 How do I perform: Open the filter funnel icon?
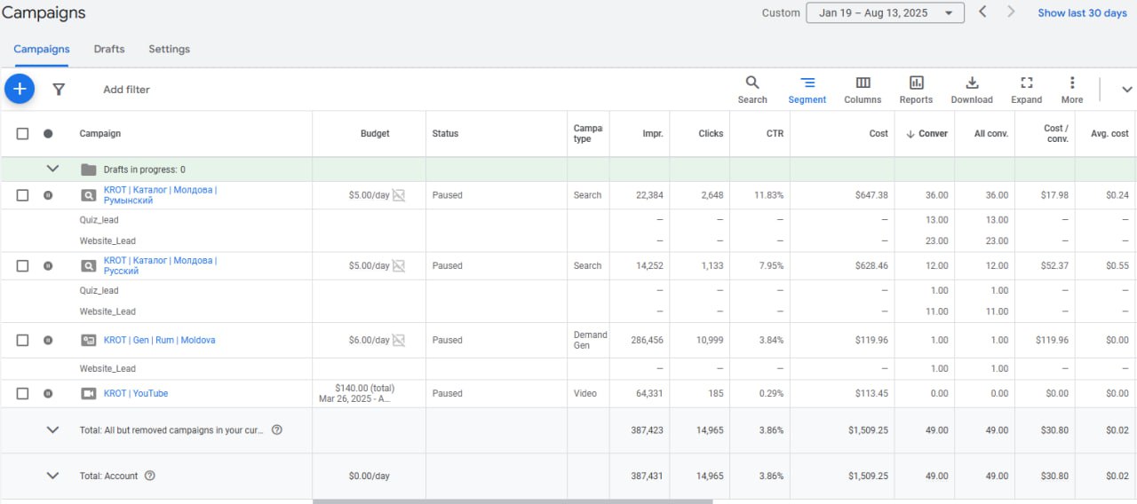59,90
